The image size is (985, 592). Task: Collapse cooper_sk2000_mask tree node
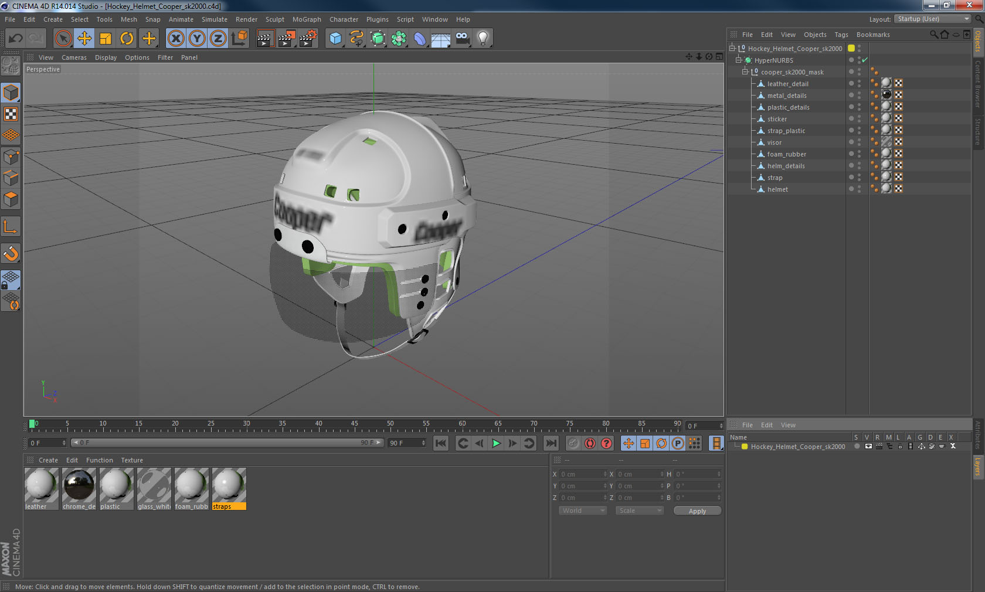click(x=745, y=72)
